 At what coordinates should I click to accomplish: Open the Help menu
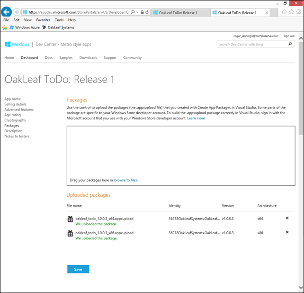(x=72, y=20)
